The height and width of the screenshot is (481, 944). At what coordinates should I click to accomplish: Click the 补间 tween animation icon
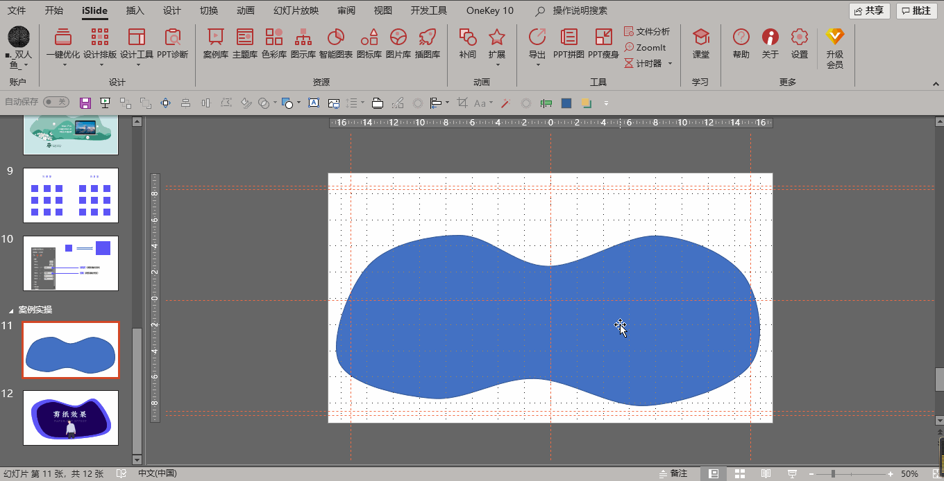click(467, 43)
